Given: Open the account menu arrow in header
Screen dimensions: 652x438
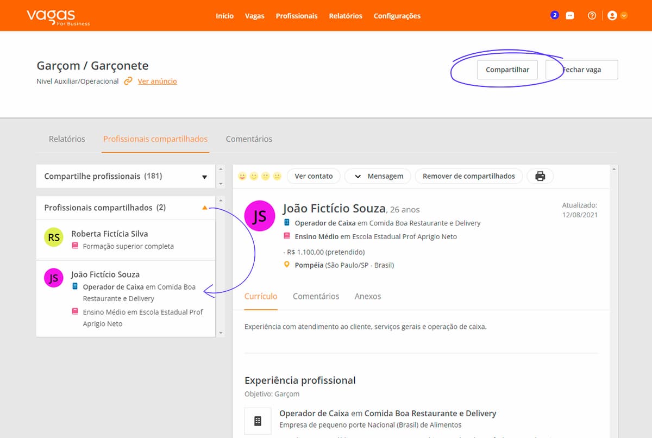Looking at the screenshot, I should (x=624, y=16).
